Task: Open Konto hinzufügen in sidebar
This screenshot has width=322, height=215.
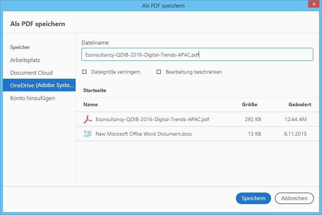Action: [32, 98]
